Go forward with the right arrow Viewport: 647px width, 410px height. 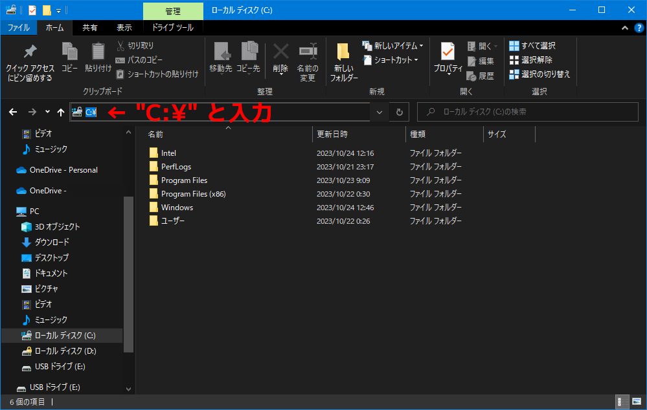point(32,112)
